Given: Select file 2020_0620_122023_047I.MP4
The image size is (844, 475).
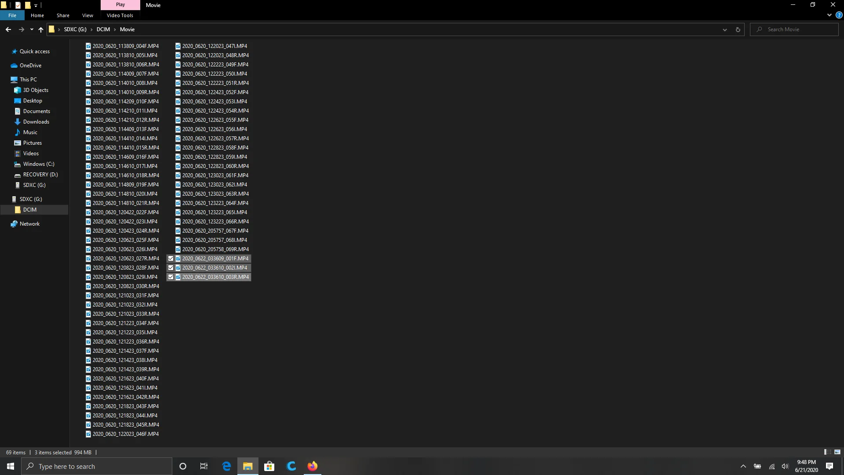Looking at the screenshot, I should (x=215, y=46).
